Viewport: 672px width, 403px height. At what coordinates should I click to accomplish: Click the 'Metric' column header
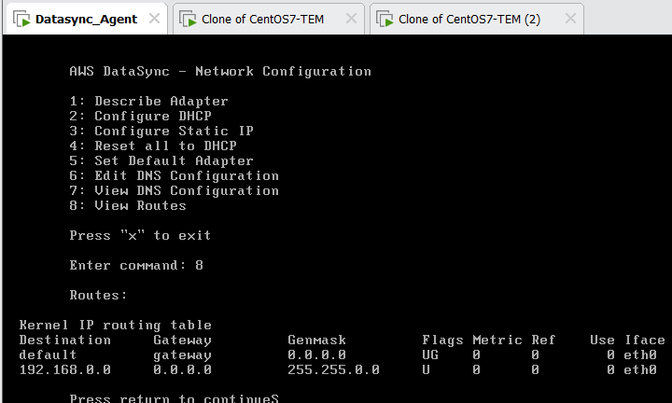pyautogui.click(x=497, y=340)
